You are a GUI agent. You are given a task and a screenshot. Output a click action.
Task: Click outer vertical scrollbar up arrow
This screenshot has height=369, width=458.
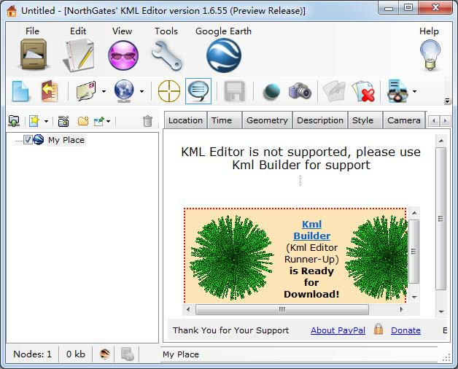coord(441,141)
